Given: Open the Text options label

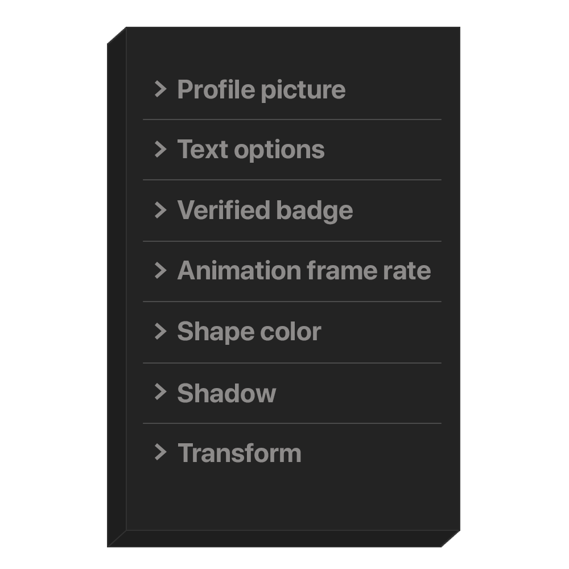Looking at the screenshot, I should tap(251, 150).
